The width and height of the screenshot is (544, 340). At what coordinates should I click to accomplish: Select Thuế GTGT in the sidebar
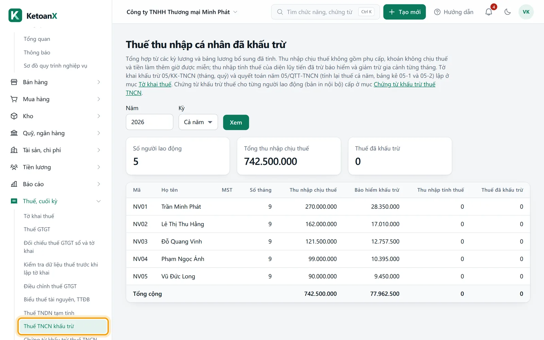37,229
